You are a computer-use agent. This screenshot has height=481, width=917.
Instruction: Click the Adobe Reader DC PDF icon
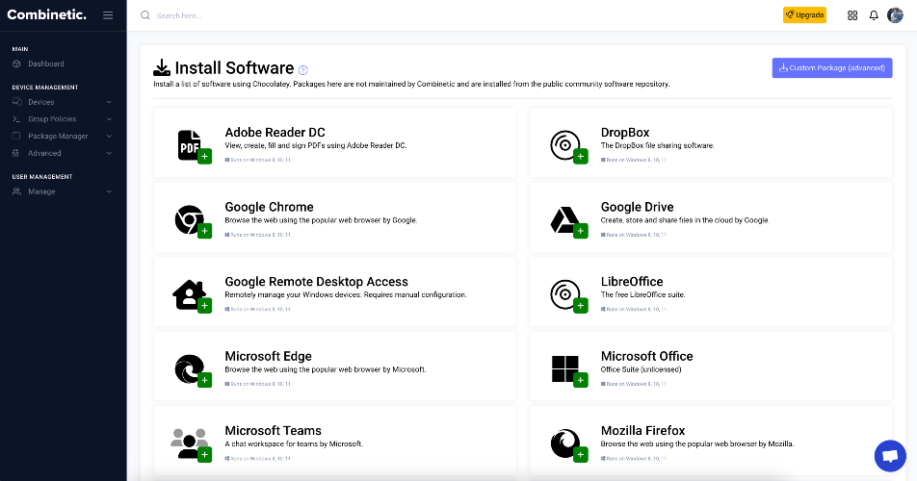190,145
